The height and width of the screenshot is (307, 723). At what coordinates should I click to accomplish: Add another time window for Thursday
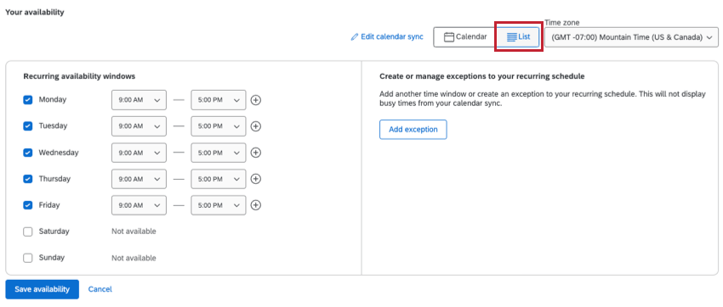click(x=256, y=179)
